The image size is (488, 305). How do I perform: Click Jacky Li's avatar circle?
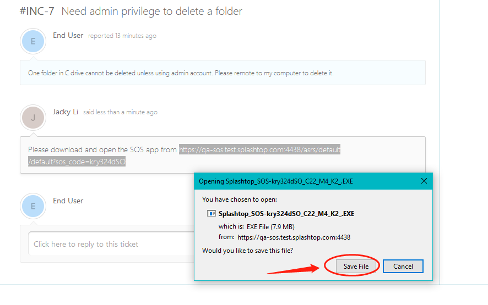(x=33, y=118)
